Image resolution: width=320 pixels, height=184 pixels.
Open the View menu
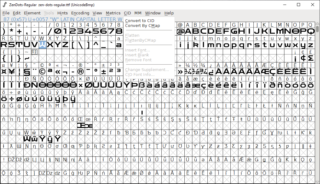click(97, 13)
